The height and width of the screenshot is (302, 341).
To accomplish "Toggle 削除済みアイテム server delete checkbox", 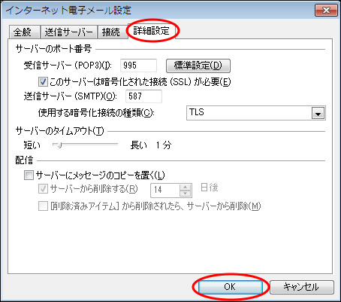I will 43,206.
